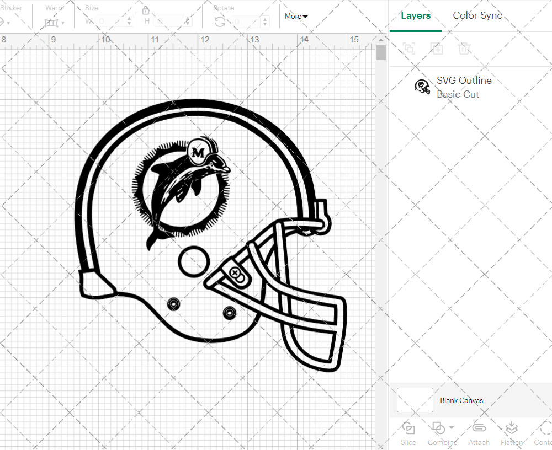Image resolution: width=552 pixels, height=450 pixels.
Task: Expand the Combine dropdown arrow
Action: [452, 428]
